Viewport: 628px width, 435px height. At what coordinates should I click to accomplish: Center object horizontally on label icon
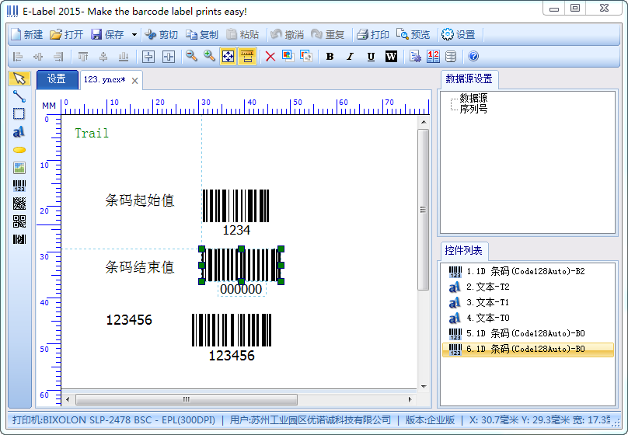point(148,57)
